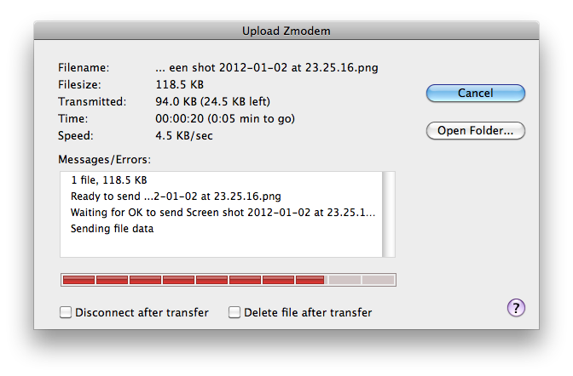573x376 pixels.
Task: Click the Messages/Errors list scrollbar
Action: [x=389, y=214]
